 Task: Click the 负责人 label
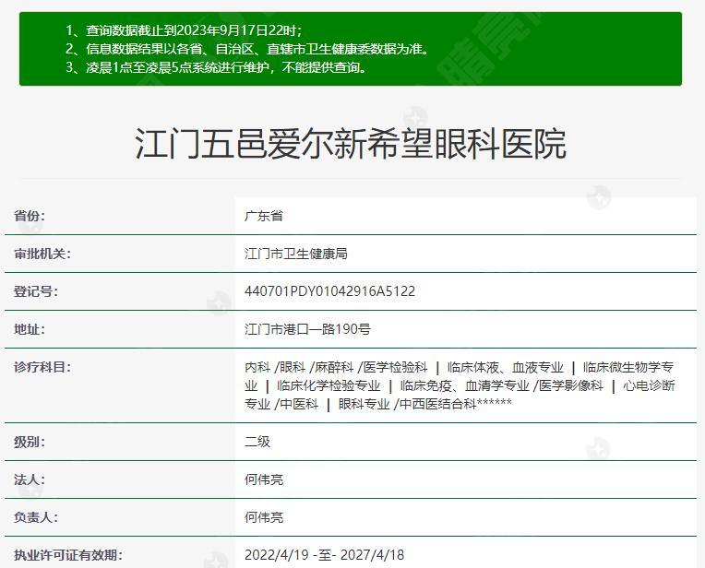coord(36,517)
